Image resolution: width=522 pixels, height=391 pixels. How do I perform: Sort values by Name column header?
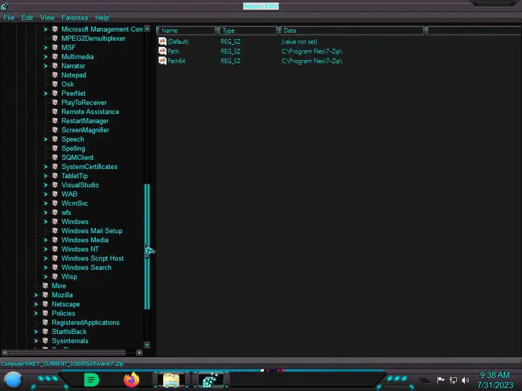[x=187, y=31]
